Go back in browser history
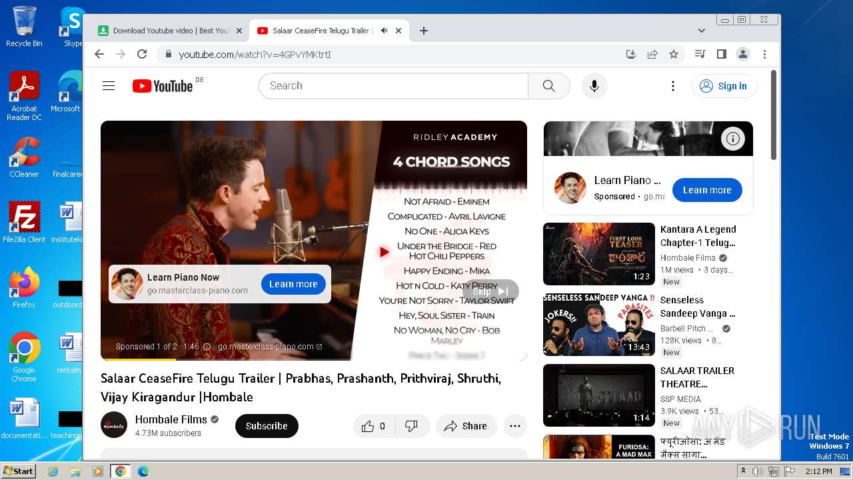The width and height of the screenshot is (853, 480). pos(99,54)
